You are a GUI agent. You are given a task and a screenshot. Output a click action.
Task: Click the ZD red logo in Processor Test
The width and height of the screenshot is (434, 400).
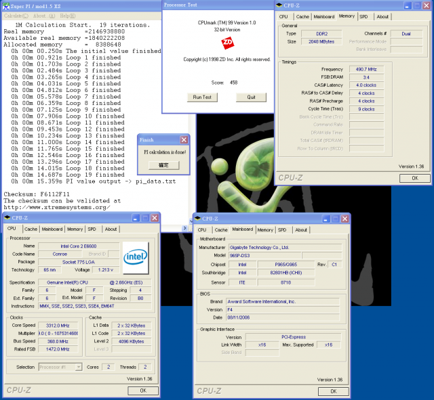227,43
